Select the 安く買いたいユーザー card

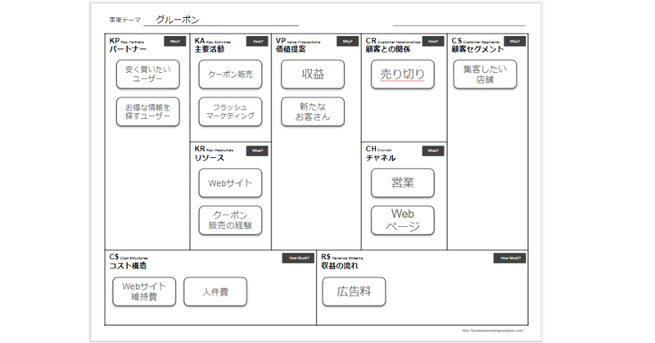pos(148,74)
